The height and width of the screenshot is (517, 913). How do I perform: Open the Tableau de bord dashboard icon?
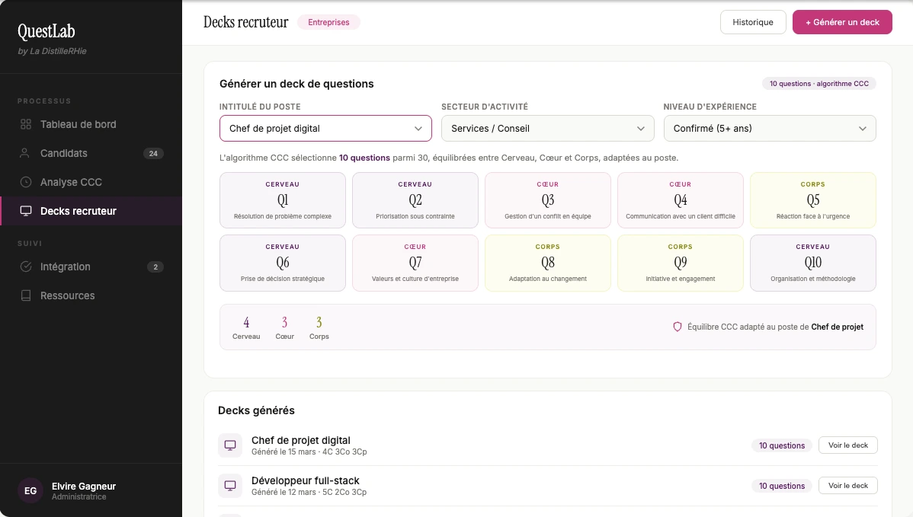point(27,124)
